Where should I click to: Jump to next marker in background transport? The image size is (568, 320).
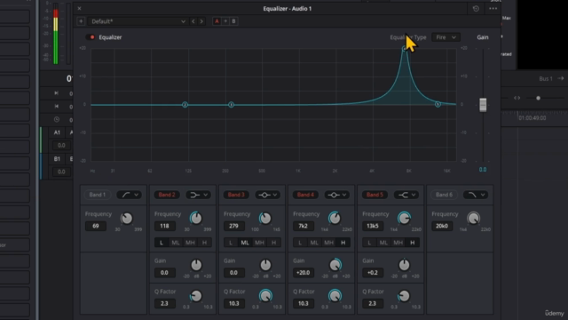tap(57, 93)
